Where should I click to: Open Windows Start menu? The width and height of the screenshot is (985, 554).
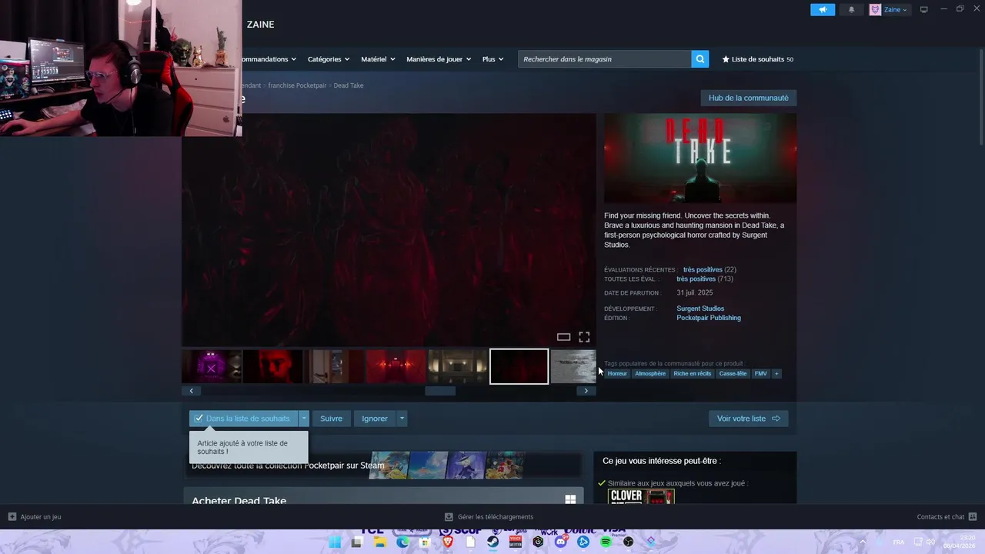pos(335,542)
